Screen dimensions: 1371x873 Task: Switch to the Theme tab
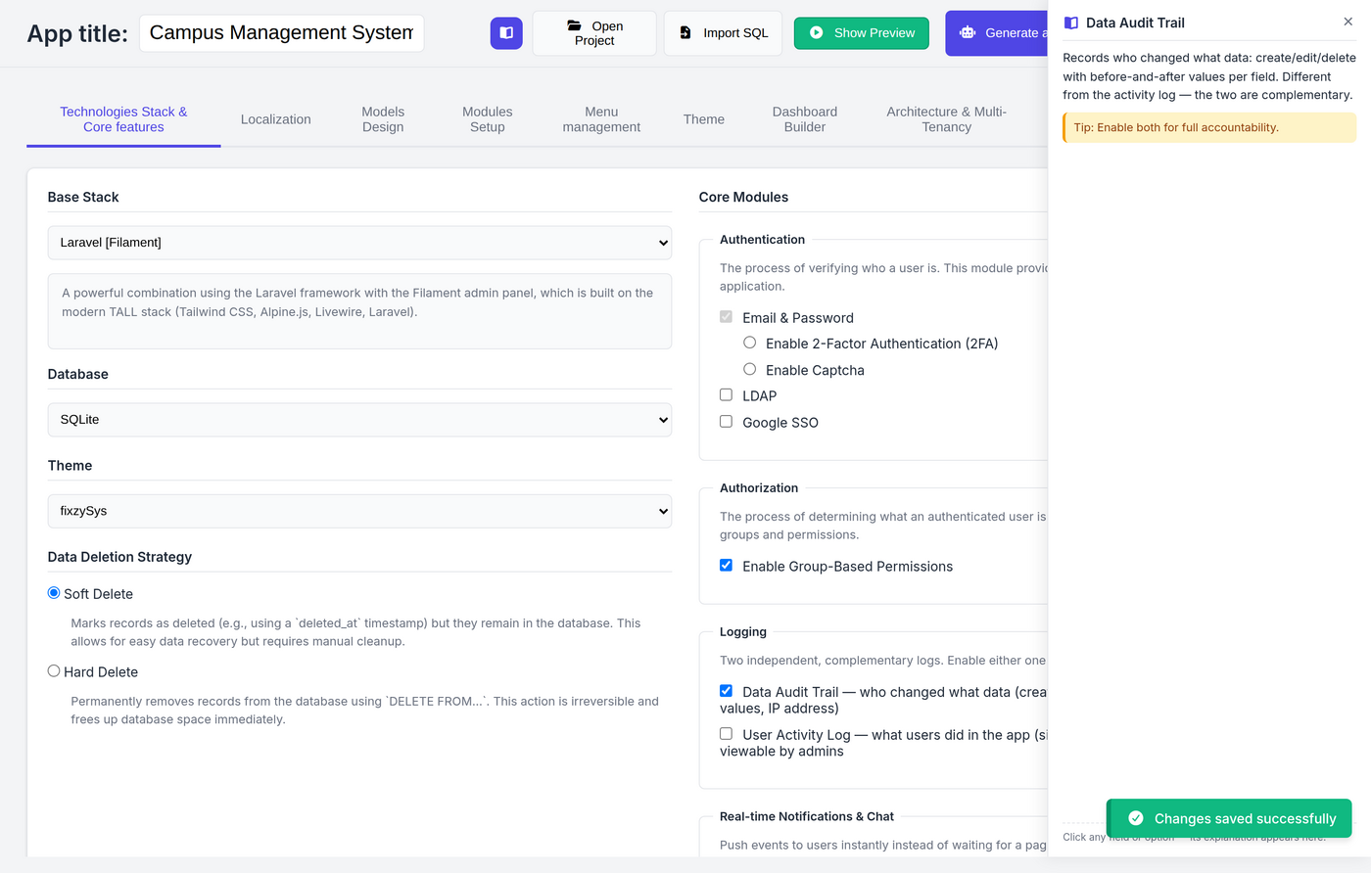click(x=704, y=119)
